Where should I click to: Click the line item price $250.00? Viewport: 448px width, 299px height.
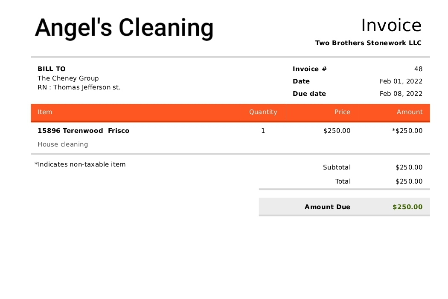click(x=337, y=131)
